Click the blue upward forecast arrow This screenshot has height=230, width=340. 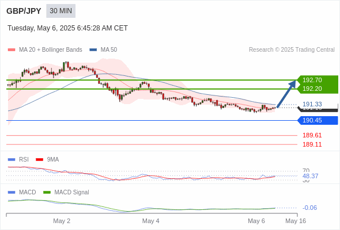[x=286, y=94]
